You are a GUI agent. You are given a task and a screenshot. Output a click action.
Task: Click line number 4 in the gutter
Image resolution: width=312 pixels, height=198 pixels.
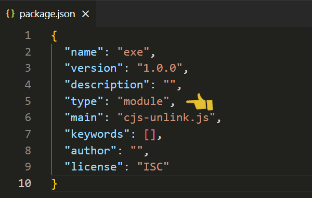coord(28,85)
